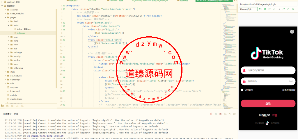298x139 pixels.
Task: Tap the globe language icon in the preview
Action: 292,32
